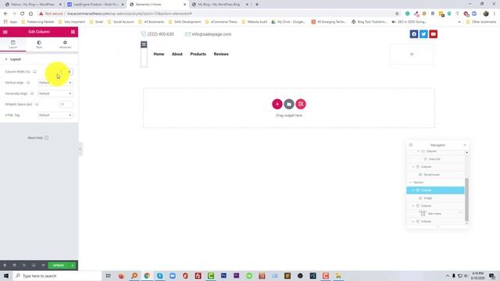Click the Column Width input field
This screenshot has height=281, width=500.
tap(66, 72)
